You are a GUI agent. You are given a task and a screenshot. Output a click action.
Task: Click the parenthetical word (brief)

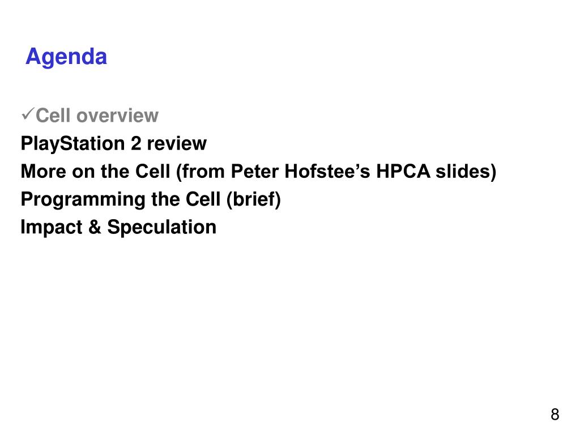[254, 200]
